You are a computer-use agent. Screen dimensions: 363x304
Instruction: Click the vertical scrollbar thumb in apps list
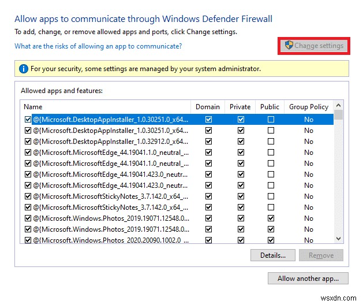click(x=338, y=116)
